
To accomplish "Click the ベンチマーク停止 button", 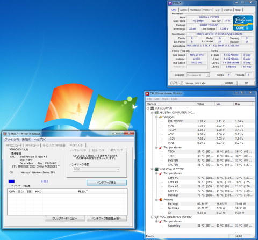I will (106, 183).
